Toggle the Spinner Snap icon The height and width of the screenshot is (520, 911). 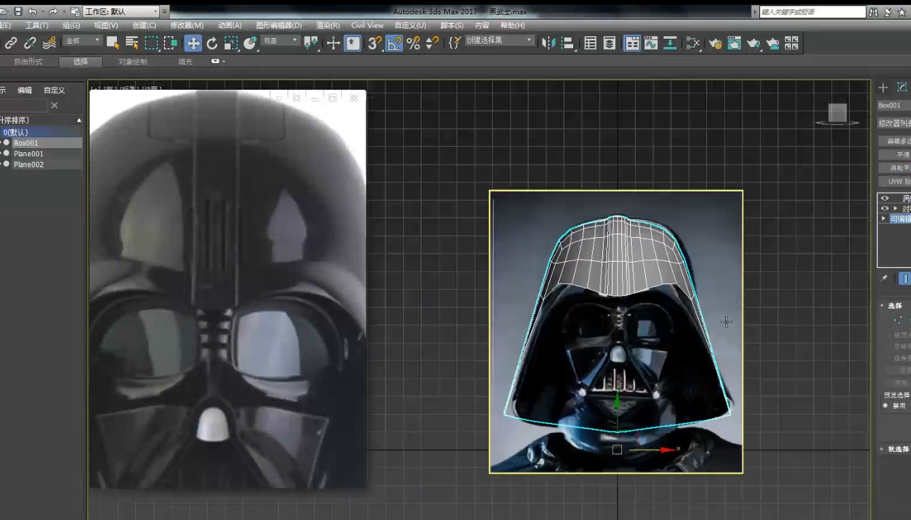432,43
